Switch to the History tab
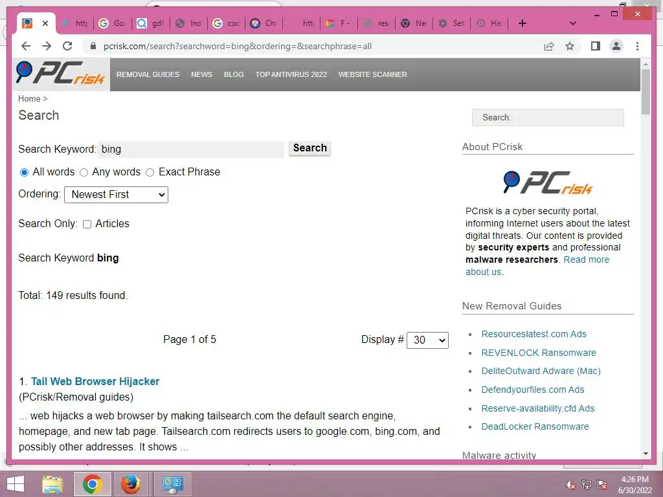The width and height of the screenshot is (663, 497). click(x=489, y=23)
